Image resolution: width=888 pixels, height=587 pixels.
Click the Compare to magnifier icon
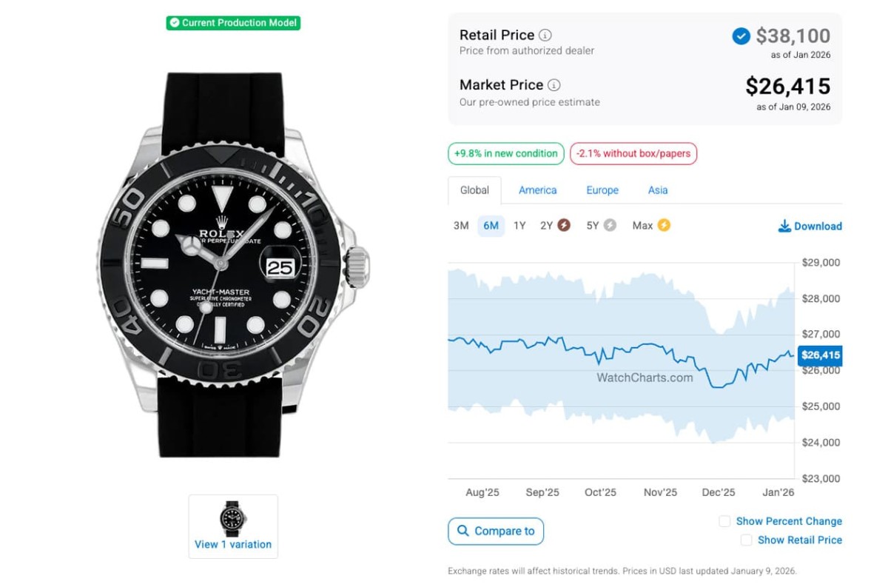pos(463,531)
